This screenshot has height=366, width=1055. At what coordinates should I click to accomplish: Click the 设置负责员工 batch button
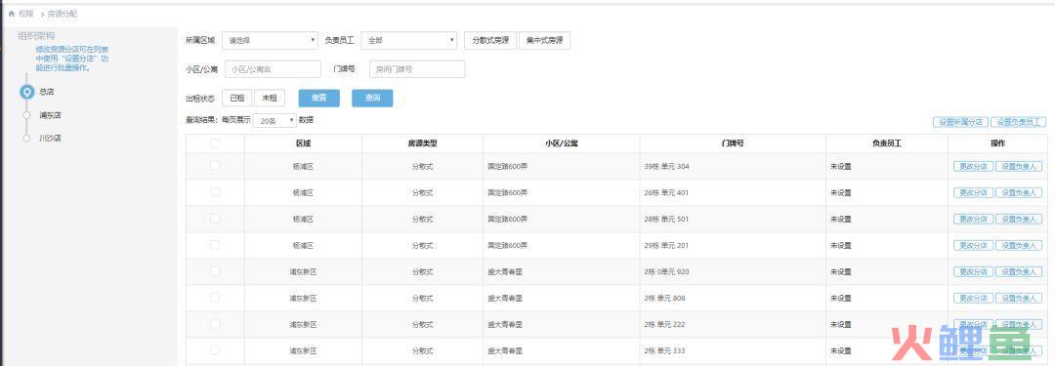pos(1019,122)
